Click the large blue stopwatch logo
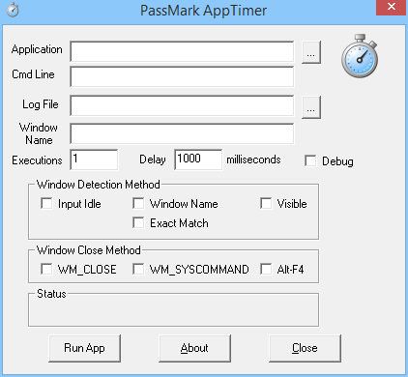 coord(360,56)
